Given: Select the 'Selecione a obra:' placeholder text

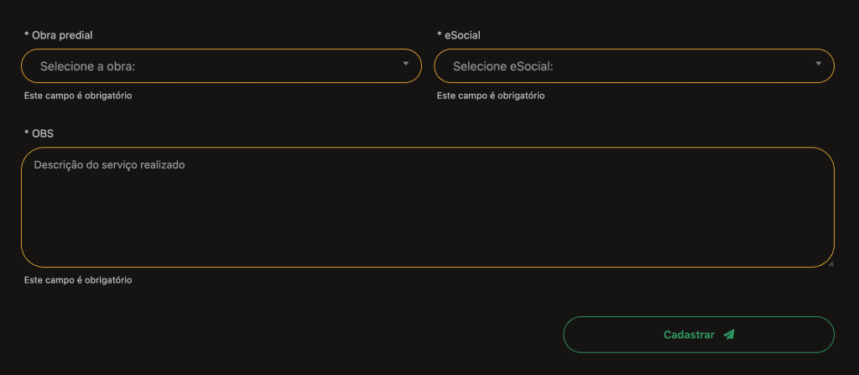Looking at the screenshot, I should [x=88, y=66].
